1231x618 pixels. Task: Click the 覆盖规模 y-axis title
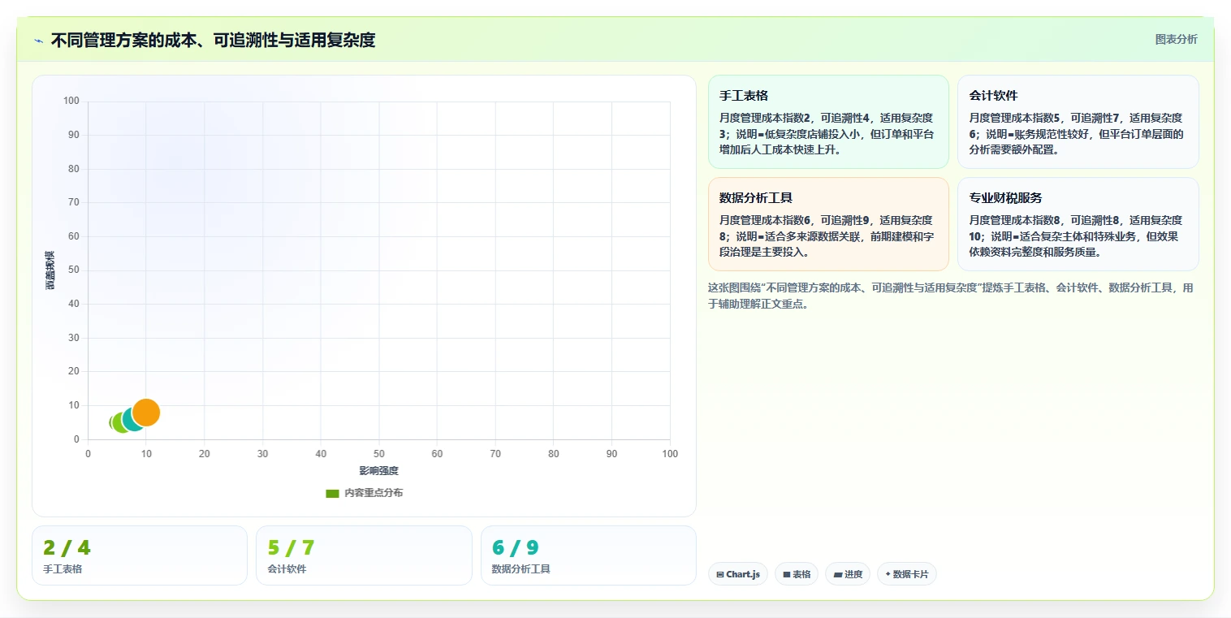50,270
